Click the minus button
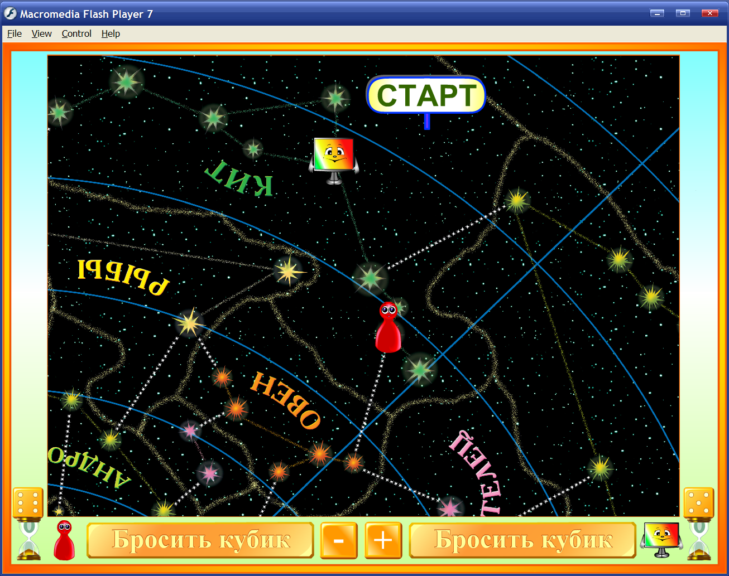This screenshot has height=576, width=729. pos(339,540)
